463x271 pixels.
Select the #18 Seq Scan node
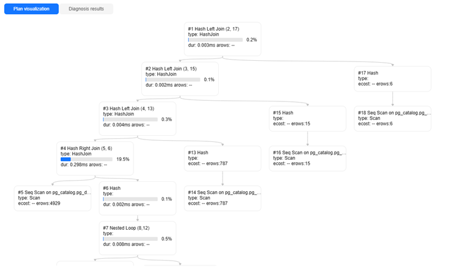click(393, 119)
